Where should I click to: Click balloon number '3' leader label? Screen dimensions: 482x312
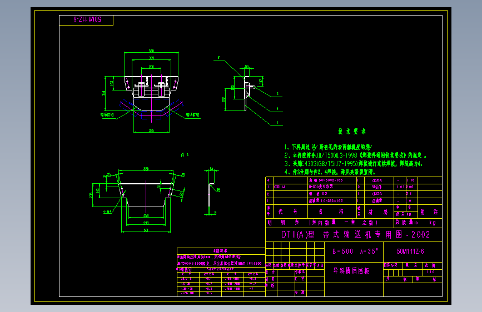click(277, 94)
